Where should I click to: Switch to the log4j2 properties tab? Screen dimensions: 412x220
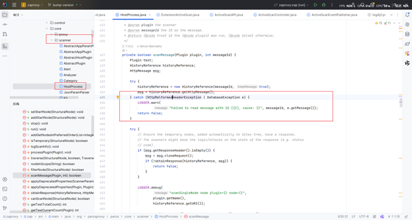tap(377, 15)
